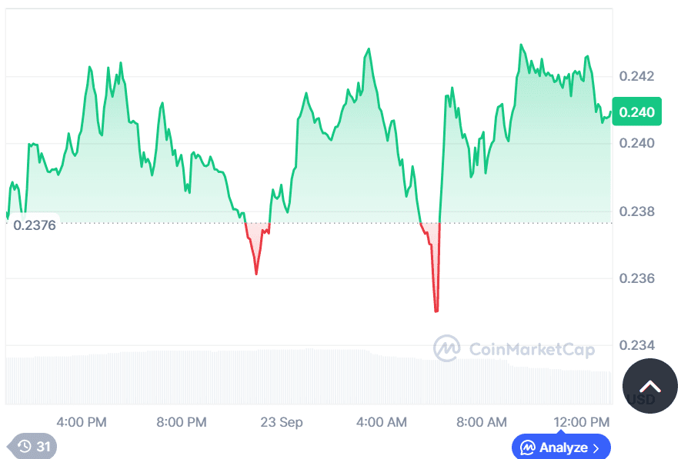Click the gray clock badge showing 31
681x459 pixels.
[x=32, y=447]
